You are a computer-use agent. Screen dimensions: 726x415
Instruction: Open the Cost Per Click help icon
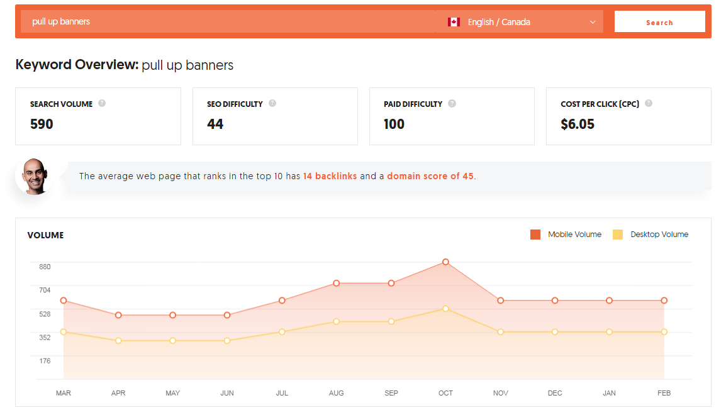[x=649, y=103]
